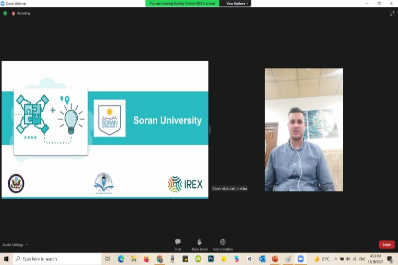Image resolution: width=398 pixels, height=265 pixels.
Task: Expand the View Options dropdown
Action: pyautogui.click(x=237, y=3)
